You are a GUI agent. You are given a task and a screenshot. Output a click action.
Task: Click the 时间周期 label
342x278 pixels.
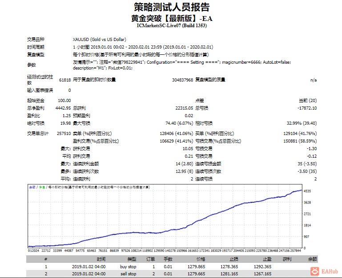(x=36, y=47)
